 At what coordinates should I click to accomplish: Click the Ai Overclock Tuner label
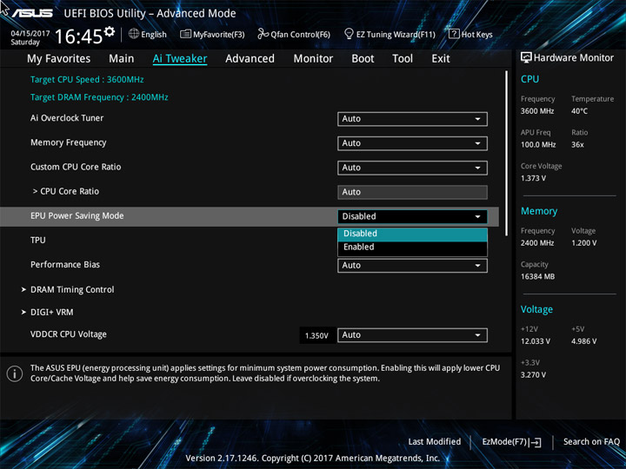pos(67,118)
